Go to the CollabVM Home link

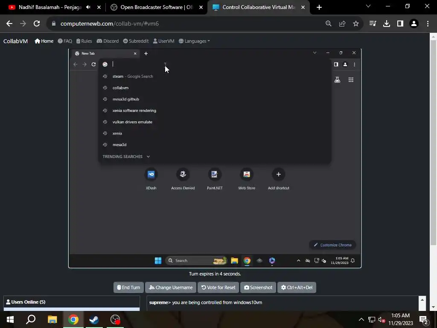[x=44, y=41]
